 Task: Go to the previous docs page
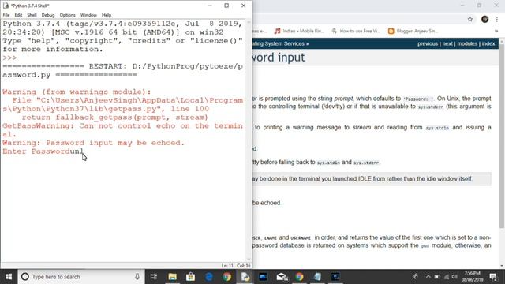pyautogui.click(x=428, y=44)
